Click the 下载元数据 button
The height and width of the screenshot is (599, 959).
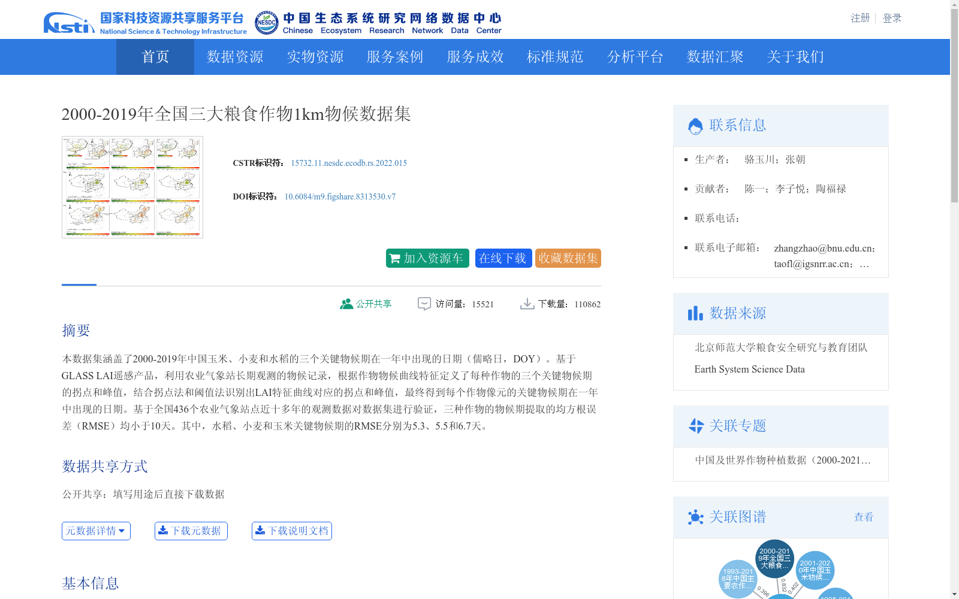[191, 531]
